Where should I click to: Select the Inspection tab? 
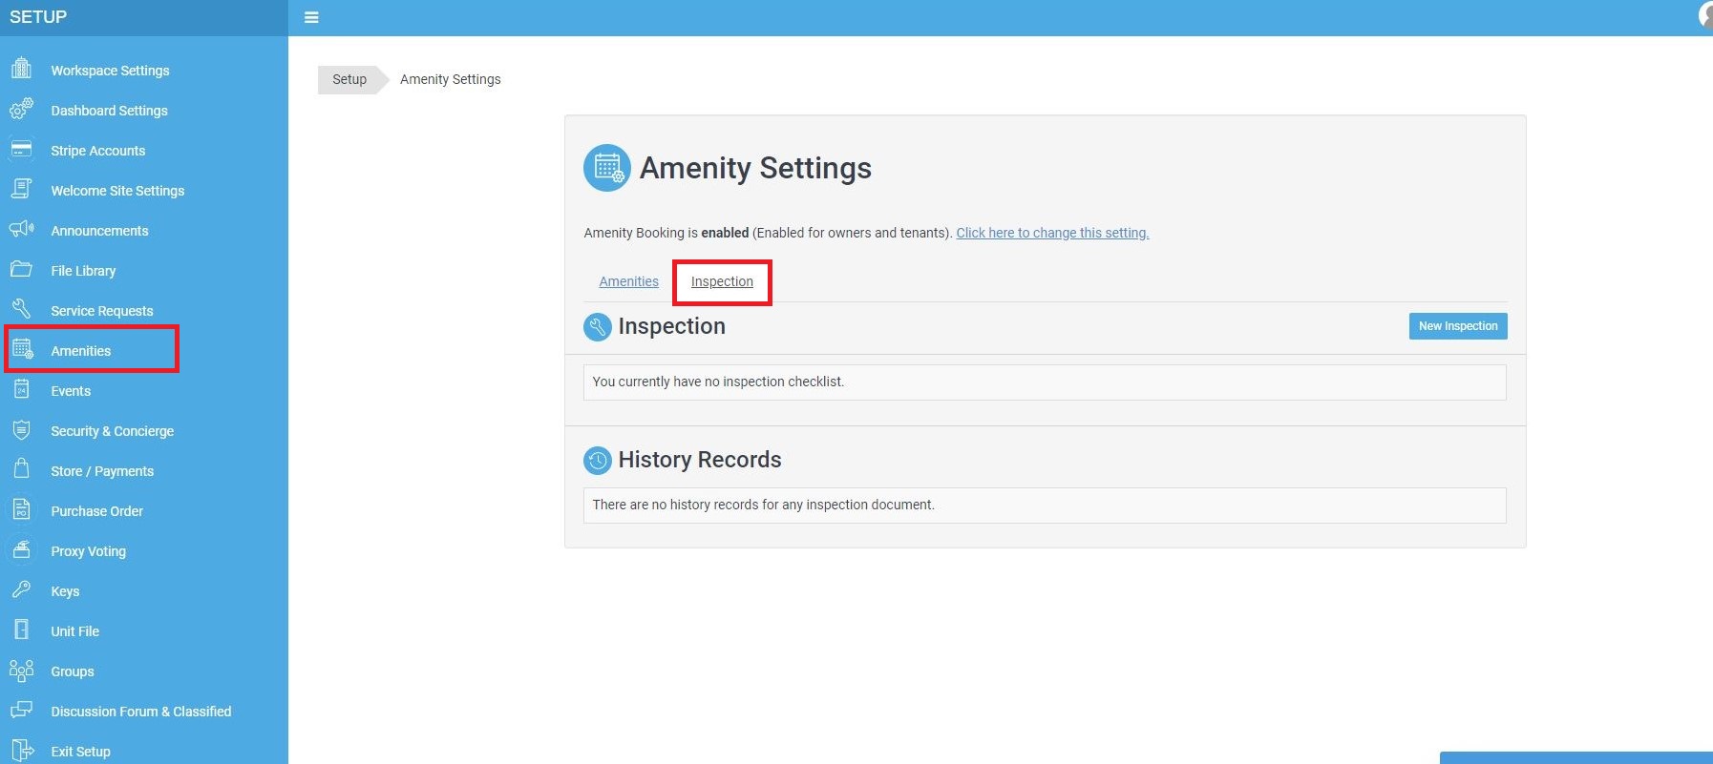[722, 281]
